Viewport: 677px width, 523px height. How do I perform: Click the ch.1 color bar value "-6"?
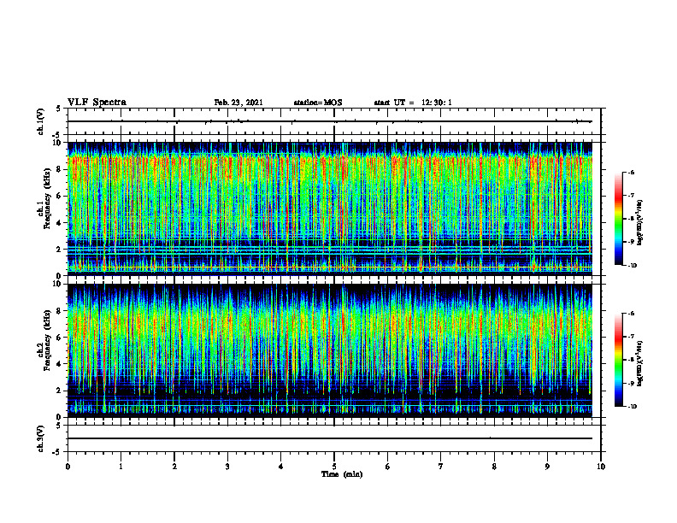631,173
